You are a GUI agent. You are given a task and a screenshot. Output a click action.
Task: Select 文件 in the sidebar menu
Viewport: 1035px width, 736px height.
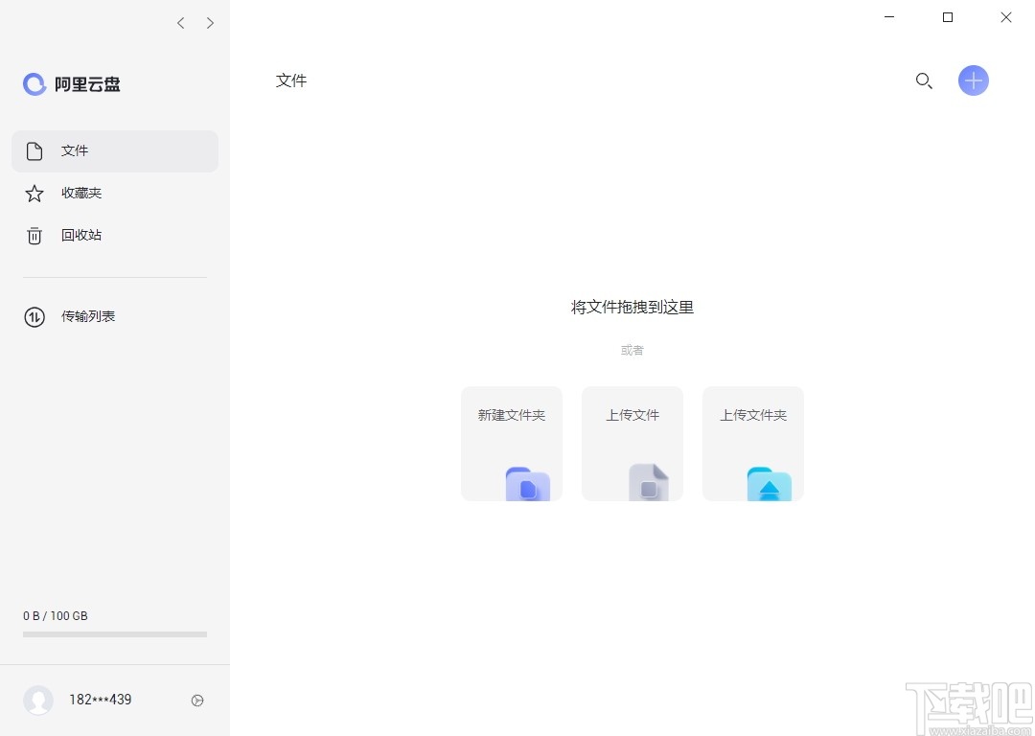[x=75, y=150]
